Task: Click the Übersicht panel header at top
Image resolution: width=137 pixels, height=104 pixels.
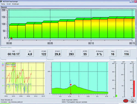Action: (68, 7)
